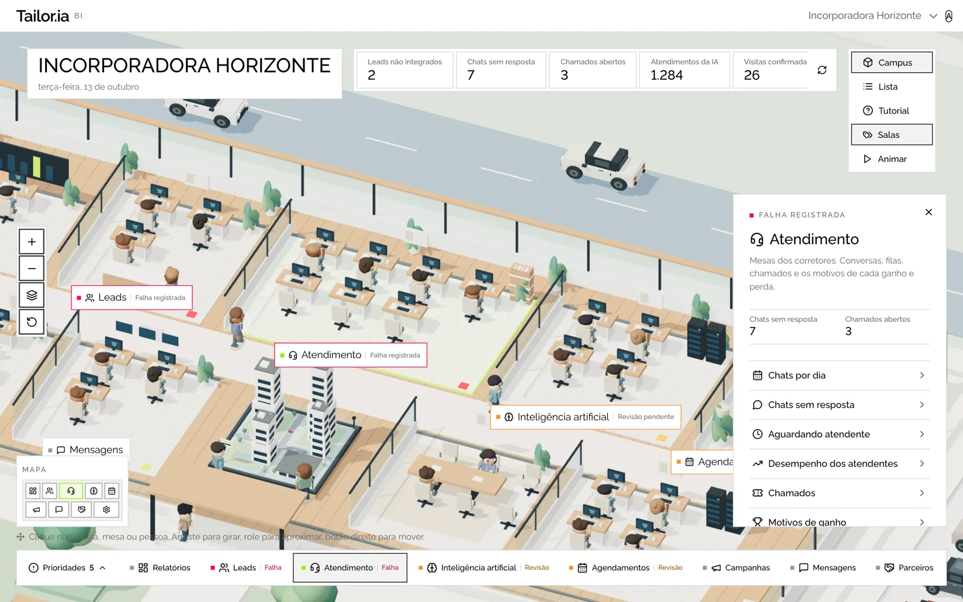This screenshot has width=963, height=602.
Task: Open the Inteligência artificial bottom tab
Action: click(x=484, y=568)
